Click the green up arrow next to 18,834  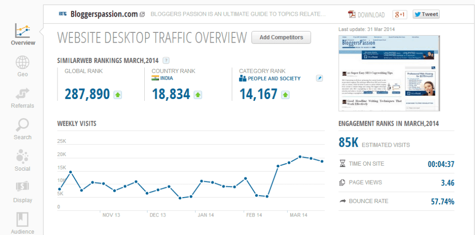pyautogui.click(x=198, y=95)
